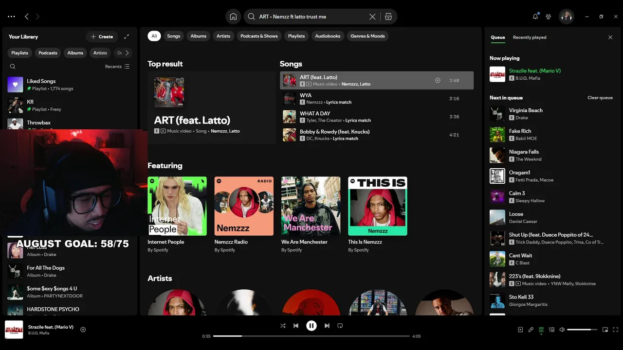The image size is (623, 350).
Task: Mute with the volume speaker icon
Action: coord(562,330)
